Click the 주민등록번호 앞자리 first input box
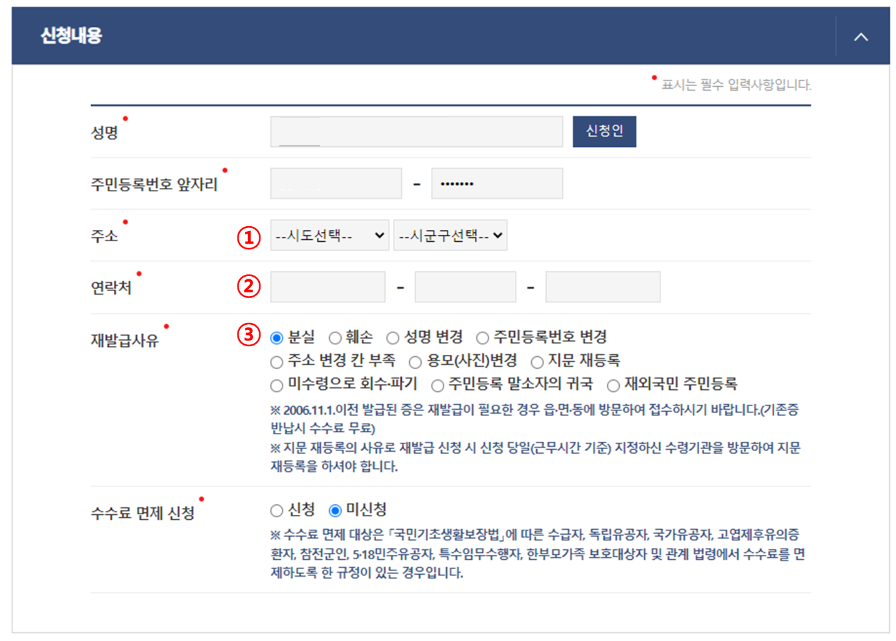The width and height of the screenshot is (896, 641). click(336, 184)
